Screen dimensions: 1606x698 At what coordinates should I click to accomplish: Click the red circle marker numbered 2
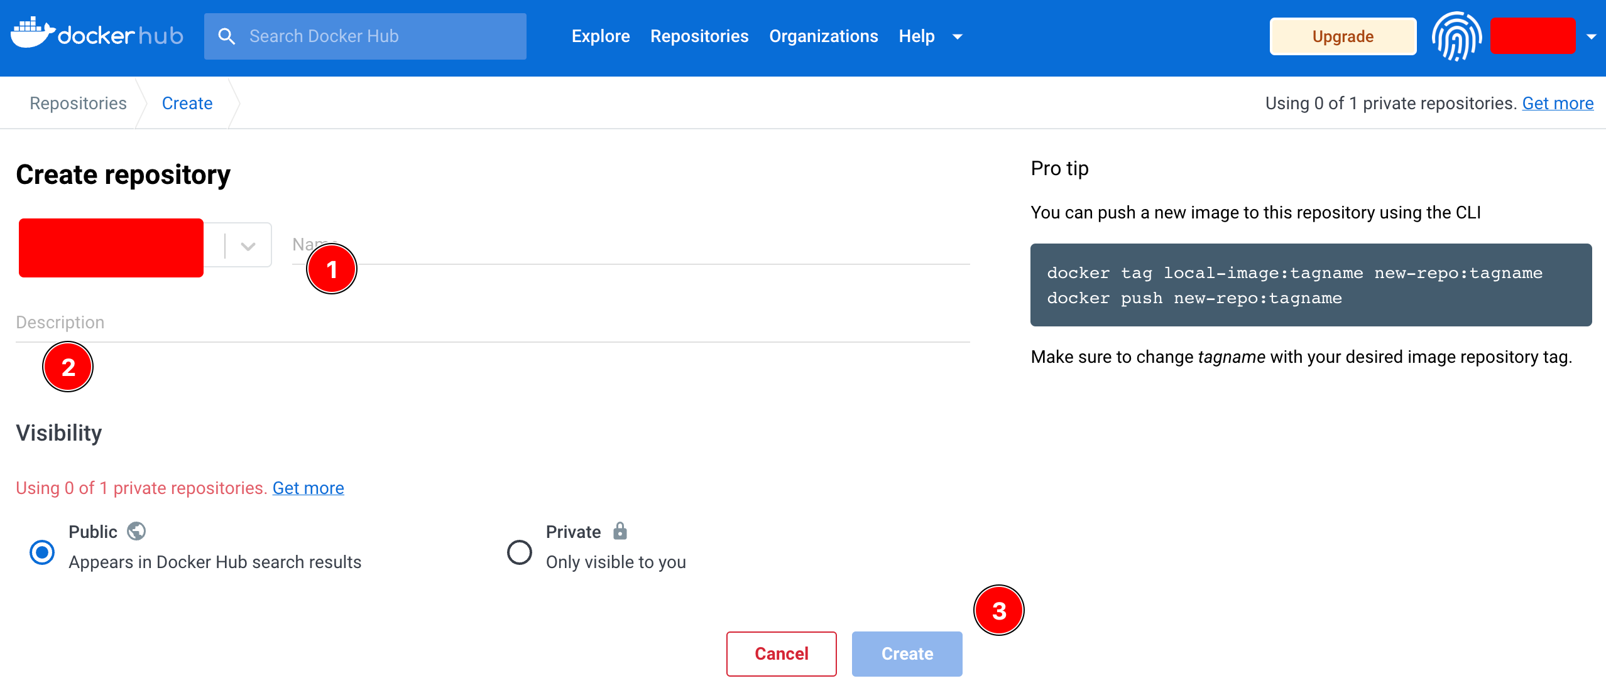coord(68,367)
